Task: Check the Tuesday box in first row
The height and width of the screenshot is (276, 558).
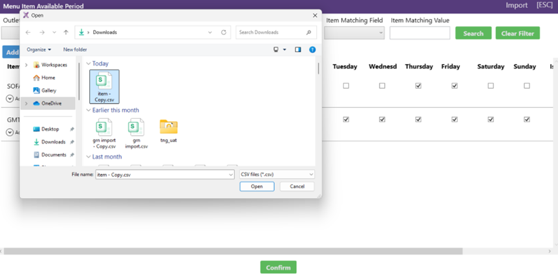Action: (346, 86)
